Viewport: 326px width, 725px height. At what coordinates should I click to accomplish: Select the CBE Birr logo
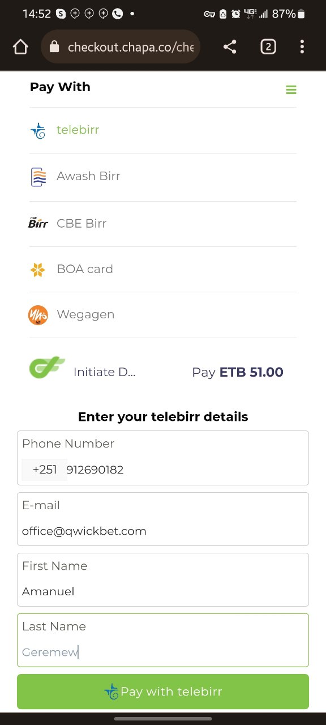[38, 223]
